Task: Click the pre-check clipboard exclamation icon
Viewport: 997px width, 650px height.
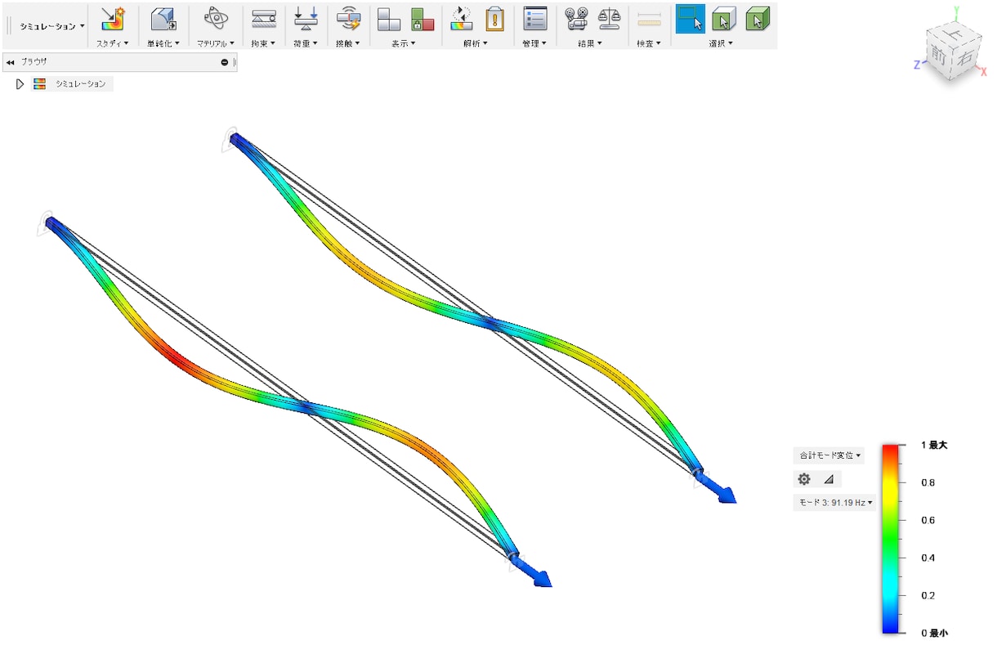Action: 494,19
